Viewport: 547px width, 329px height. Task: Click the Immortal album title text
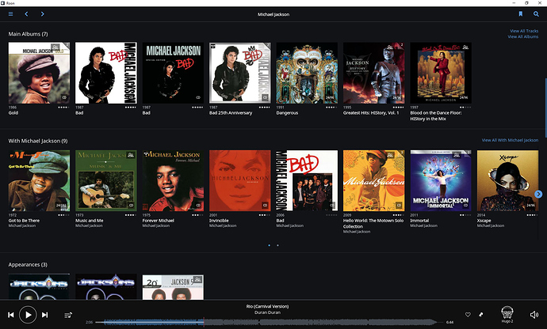[419, 221]
